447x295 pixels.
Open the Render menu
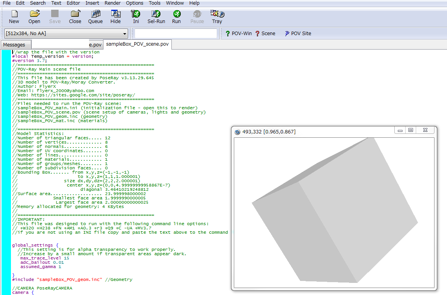pyautogui.click(x=112, y=3)
